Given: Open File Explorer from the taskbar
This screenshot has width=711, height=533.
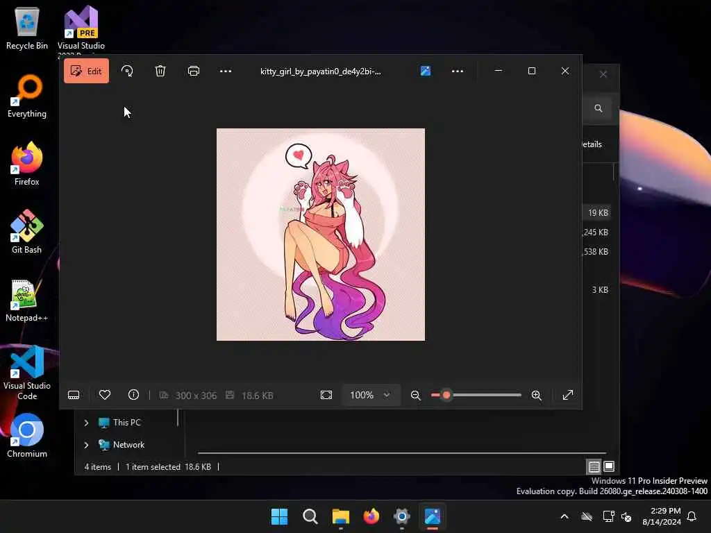Looking at the screenshot, I should pos(340,516).
